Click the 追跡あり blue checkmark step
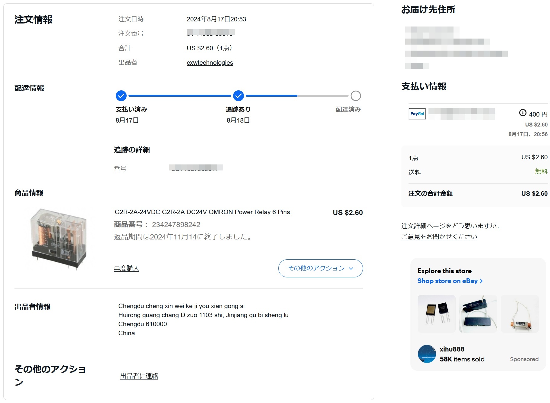The height and width of the screenshot is (403, 550). click(238, 96)
